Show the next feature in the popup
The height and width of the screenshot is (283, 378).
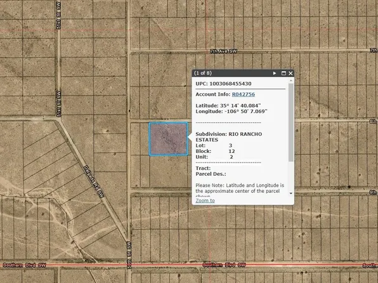(275, 73)
